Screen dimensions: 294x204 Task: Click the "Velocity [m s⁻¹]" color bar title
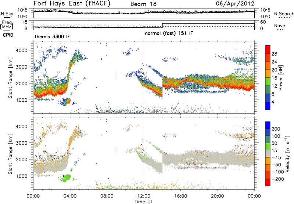287,154
